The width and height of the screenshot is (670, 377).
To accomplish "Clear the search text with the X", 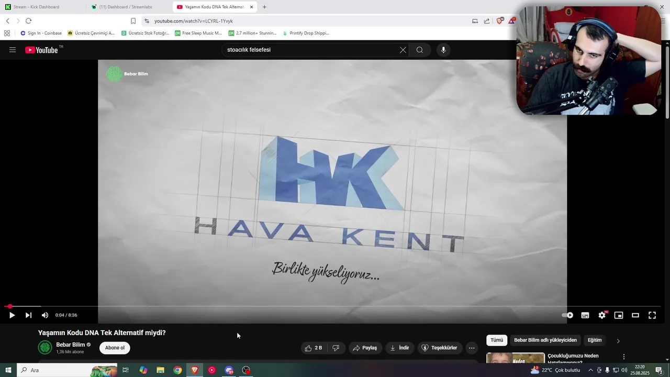I will (403, 50).
